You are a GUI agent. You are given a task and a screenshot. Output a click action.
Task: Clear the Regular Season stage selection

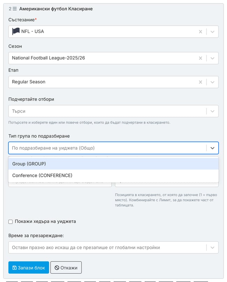click(x=200, y=82)
